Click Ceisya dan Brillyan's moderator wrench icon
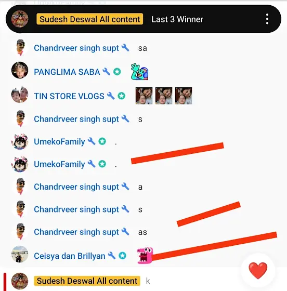The height and width of the screenshot is (291, 287). coord(112,256)
